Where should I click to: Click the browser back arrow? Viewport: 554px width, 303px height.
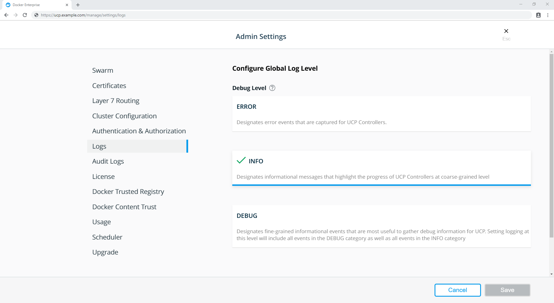[6, 15]
